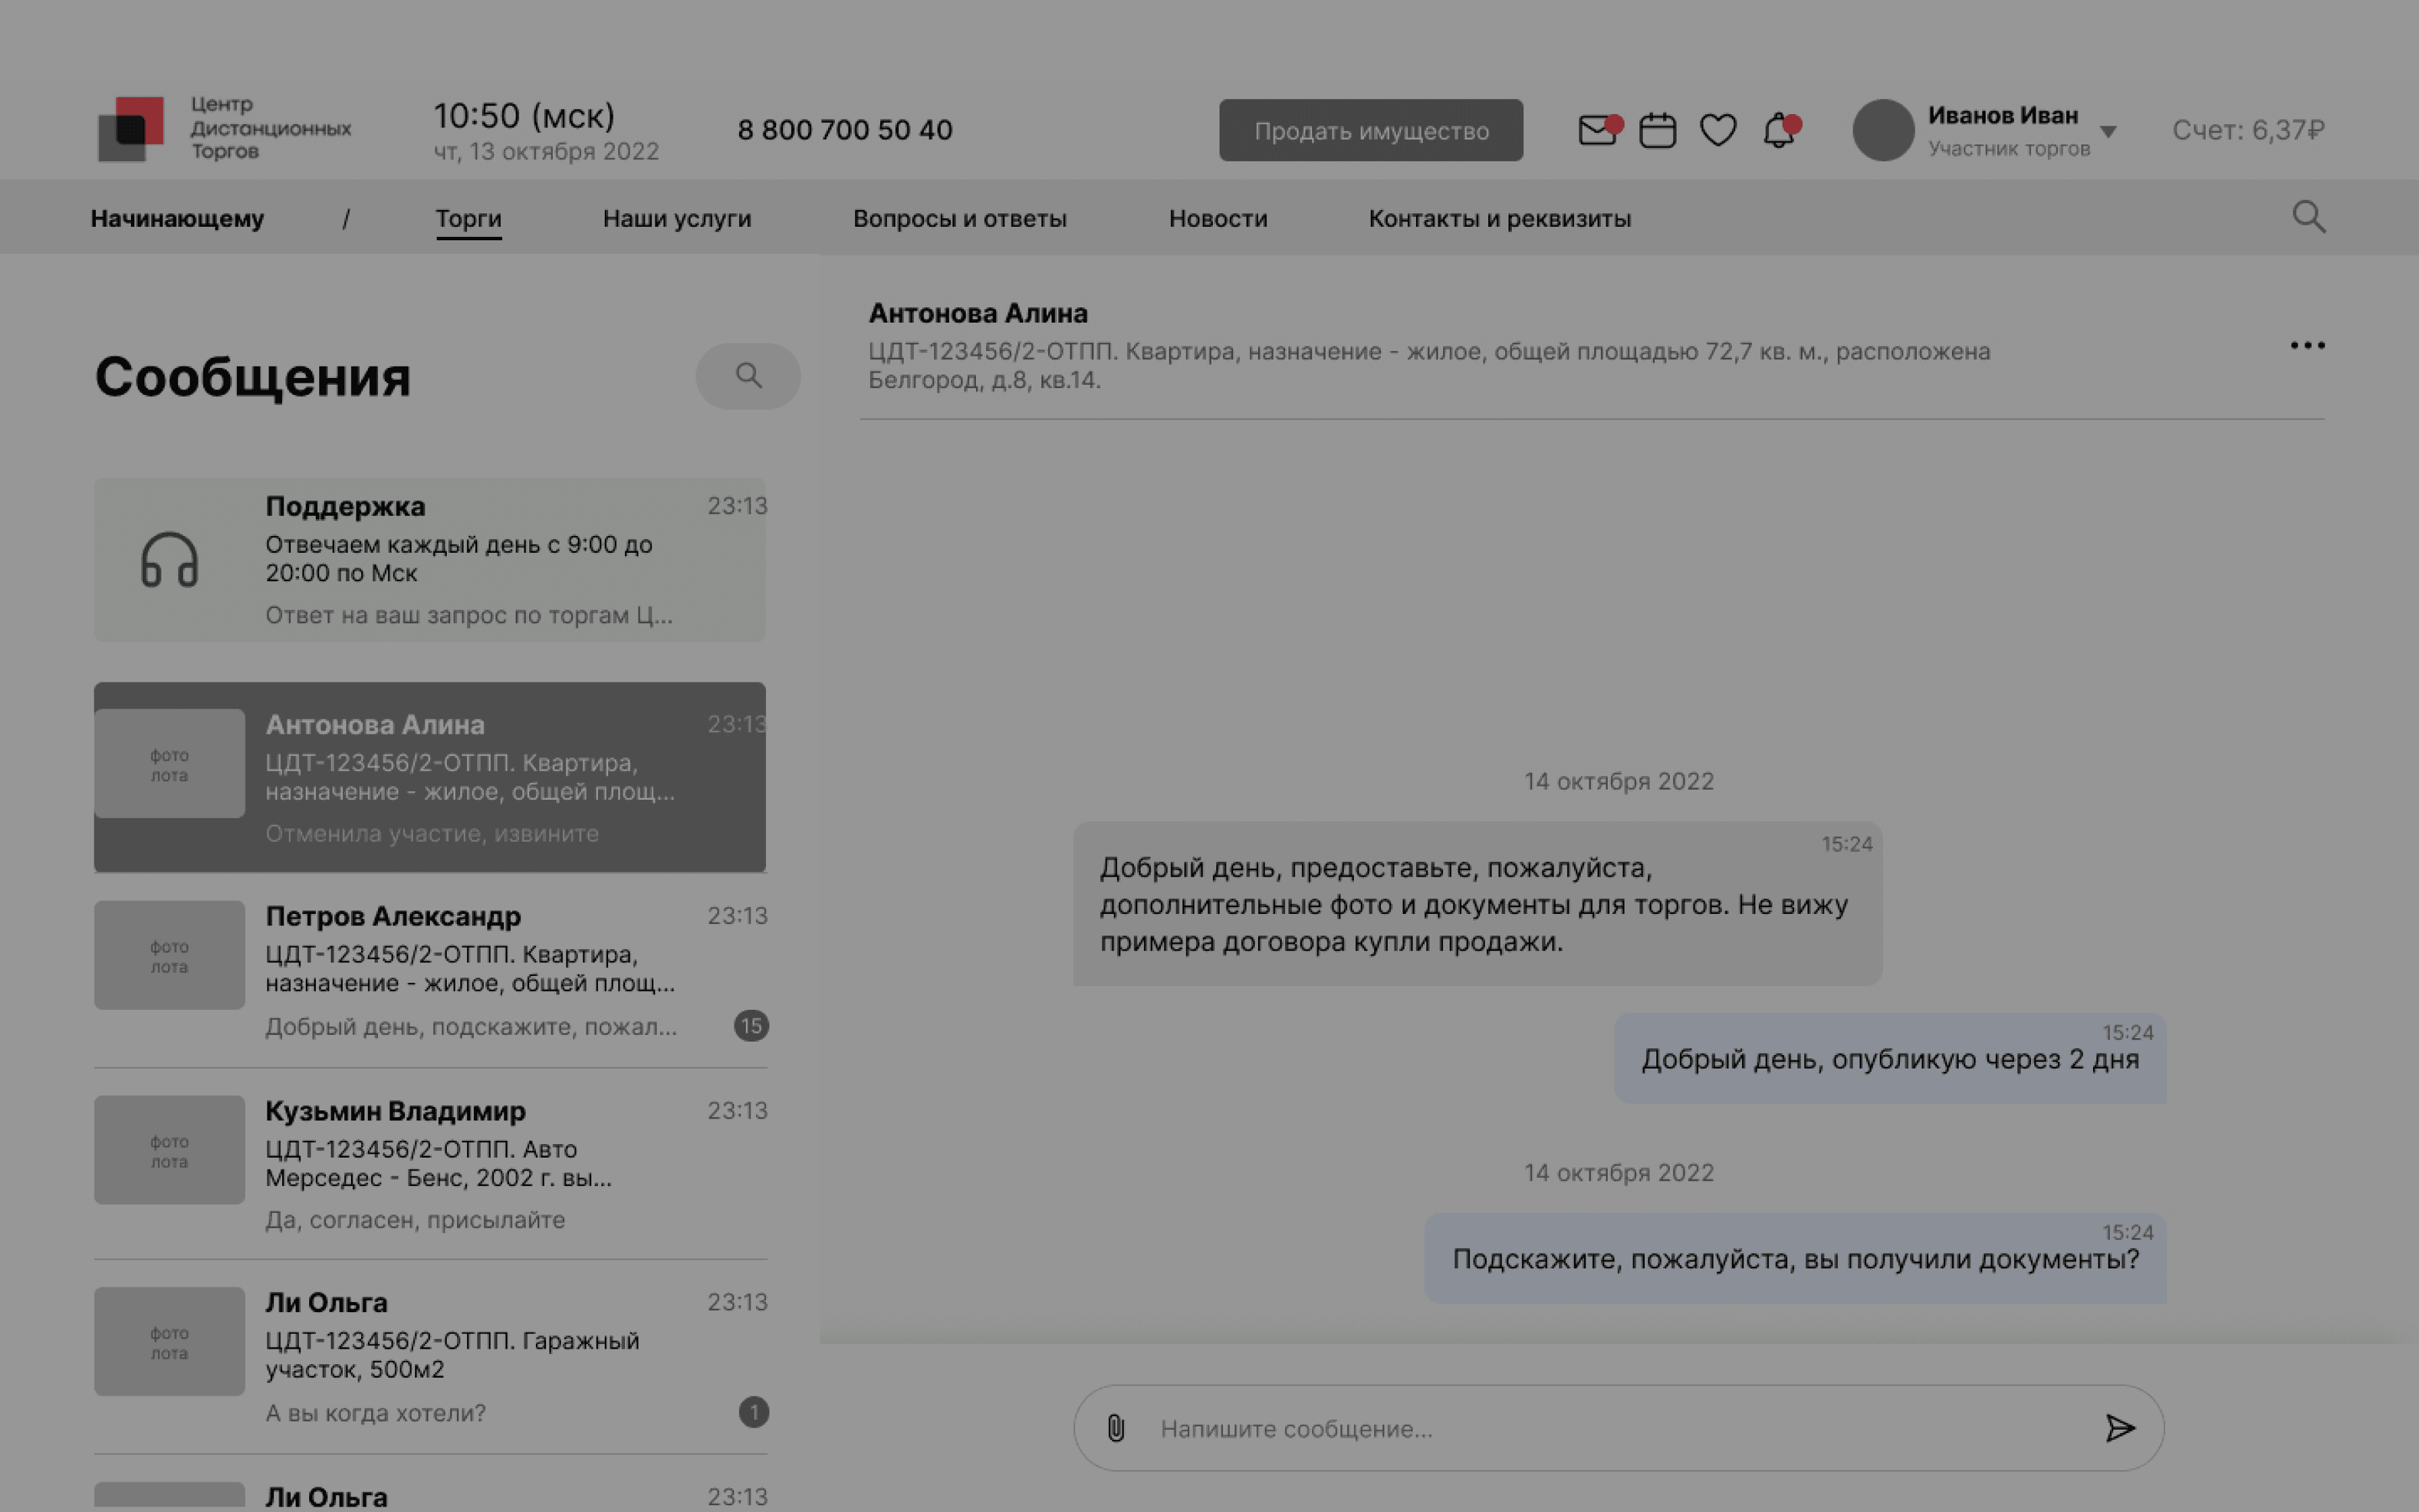Open the mail envelope icon in header

1596,130
